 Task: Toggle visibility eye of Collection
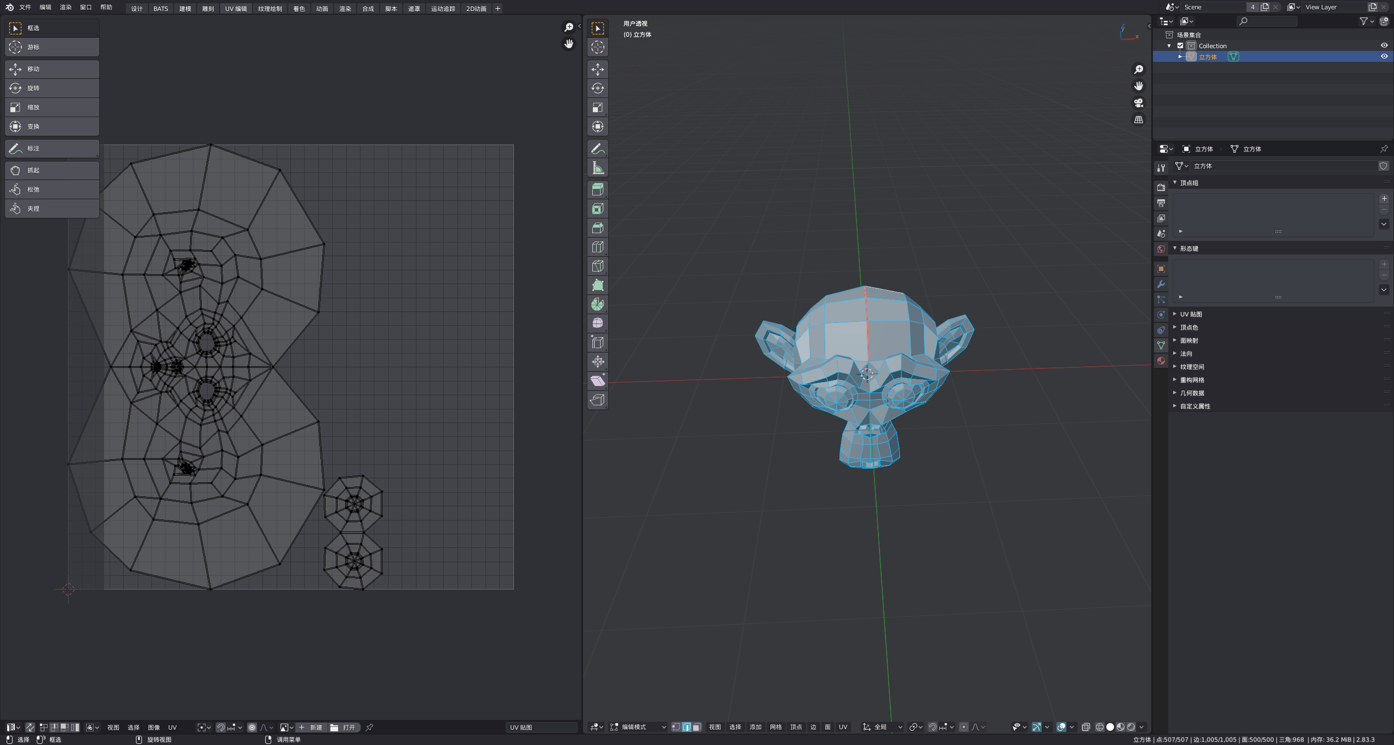1384,45
